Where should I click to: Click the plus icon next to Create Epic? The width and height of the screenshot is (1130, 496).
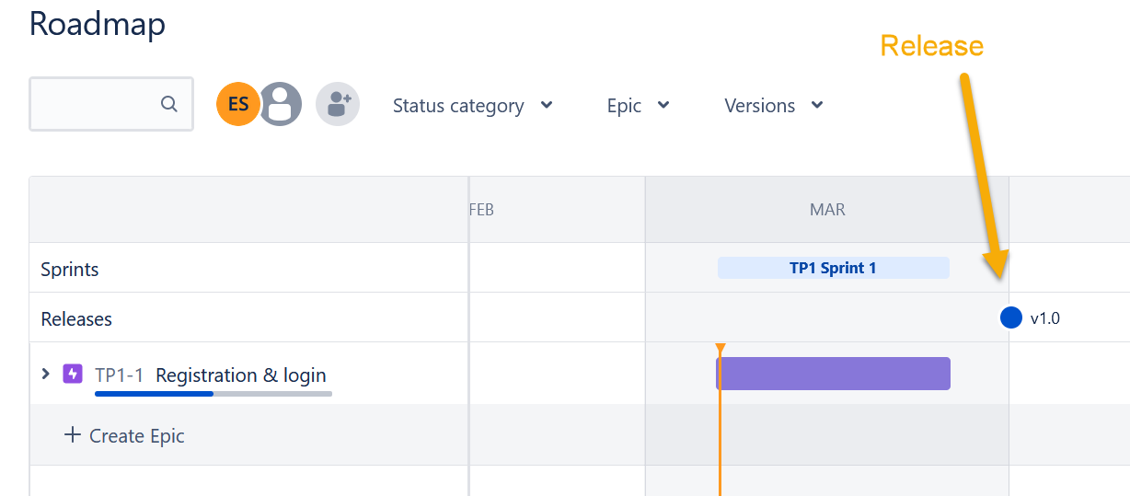(73, 434)
